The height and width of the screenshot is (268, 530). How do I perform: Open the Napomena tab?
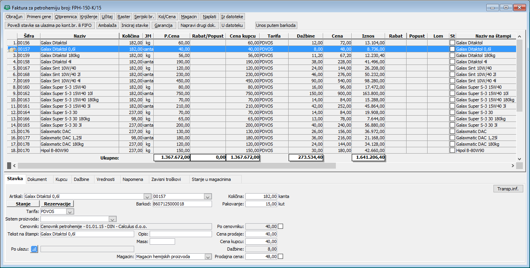[133, 179]
